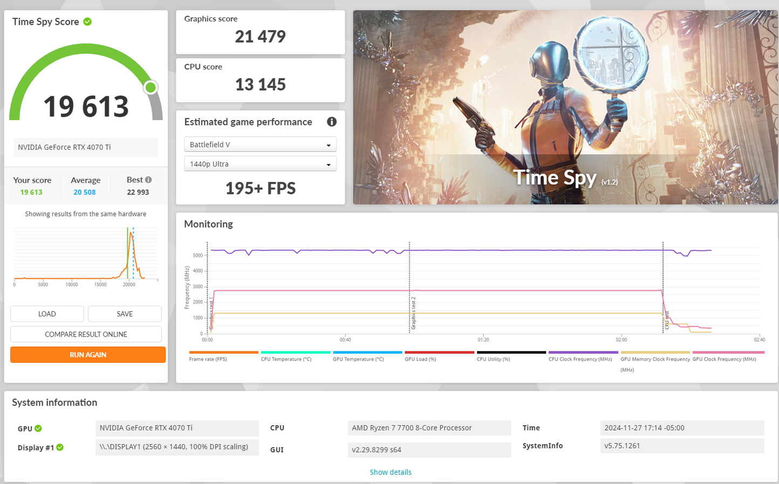Click the orange RUN AGAIN button
779x484 pixels.
[88, 355]
